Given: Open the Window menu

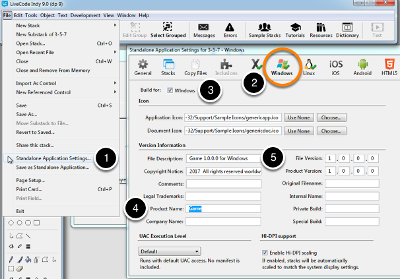Looking at the screenshot, I should pyautogui.click(x=126, y=15).
